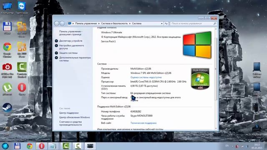Show hidden tray icons arrow
The height and width of the screenshot is (150, 267).
[232, 146]
